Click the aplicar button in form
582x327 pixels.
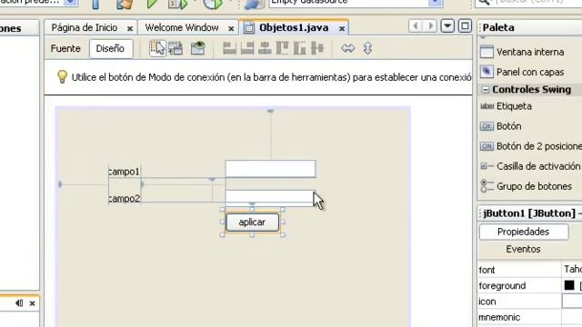[x=252, y=222]
